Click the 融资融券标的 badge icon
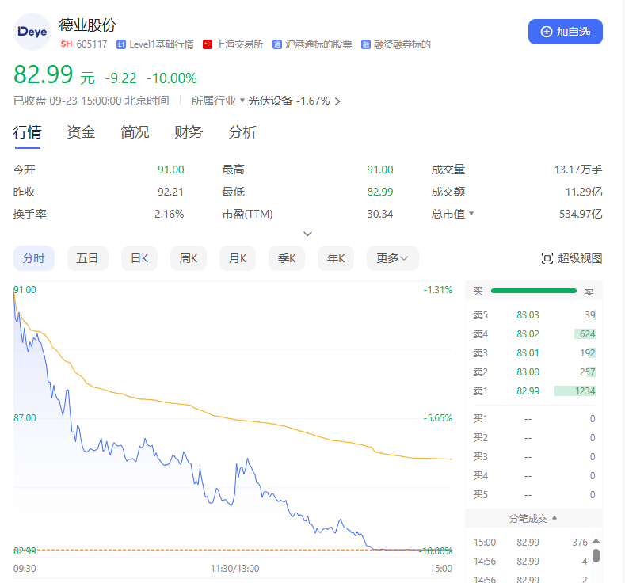 click(x=366, y=44)
